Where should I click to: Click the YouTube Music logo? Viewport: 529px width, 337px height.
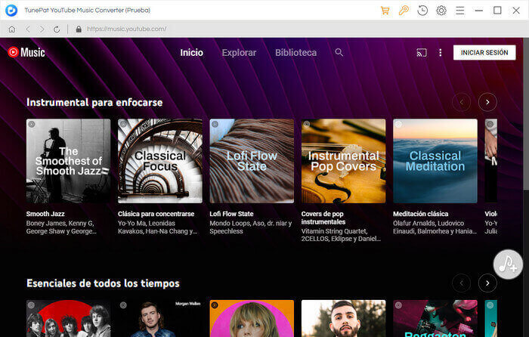[26, 52]
